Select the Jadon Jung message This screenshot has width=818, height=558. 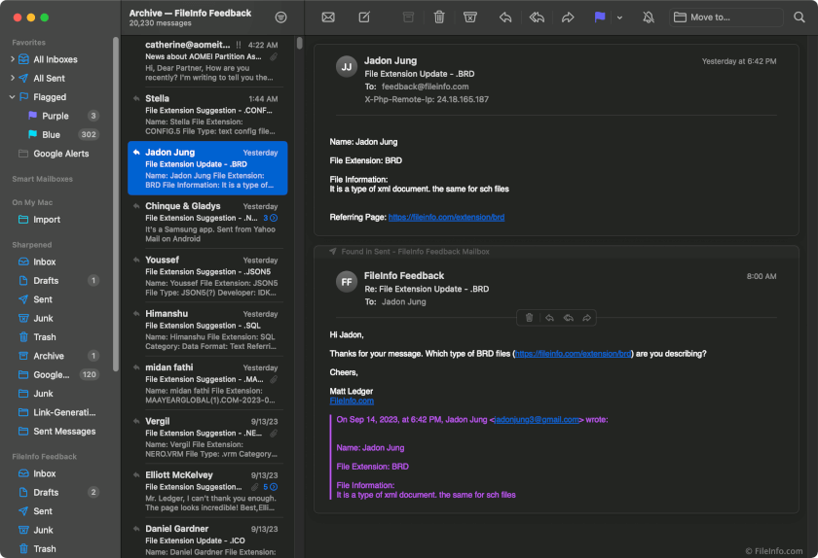click(207, 168)
